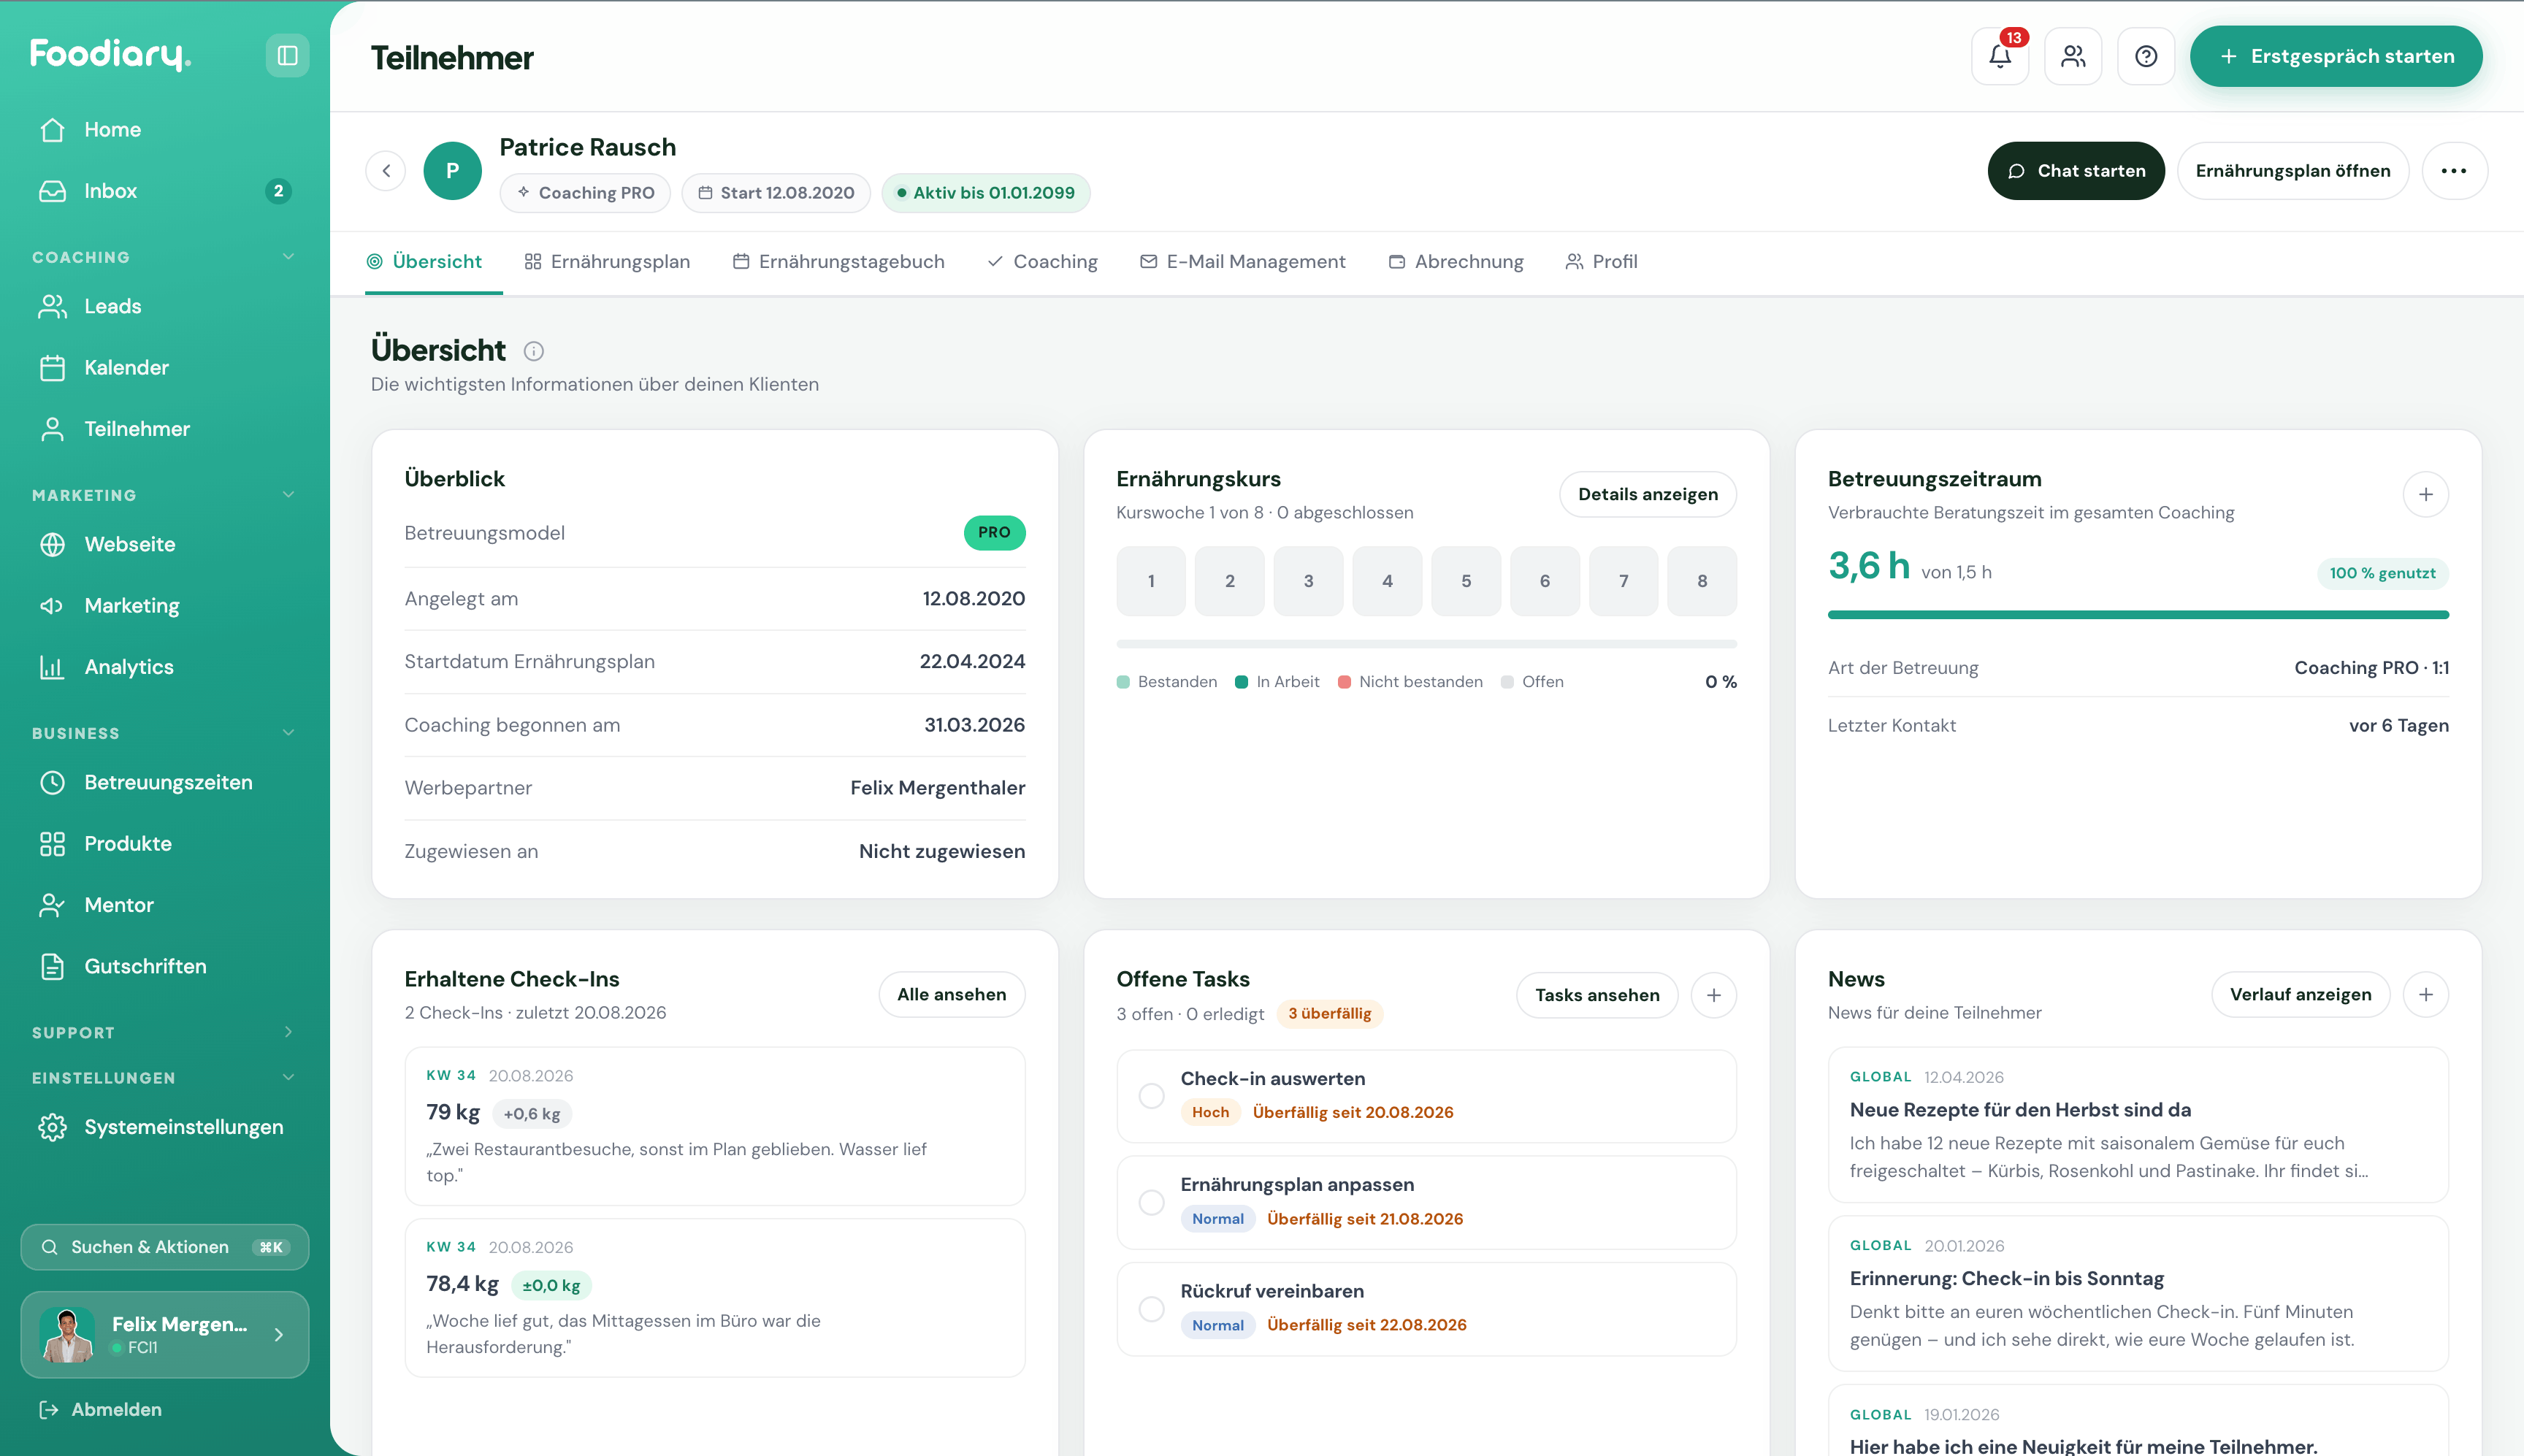2524x1456 pixels.
Task: Select course week 8 tile
Action: point(1702,581)
